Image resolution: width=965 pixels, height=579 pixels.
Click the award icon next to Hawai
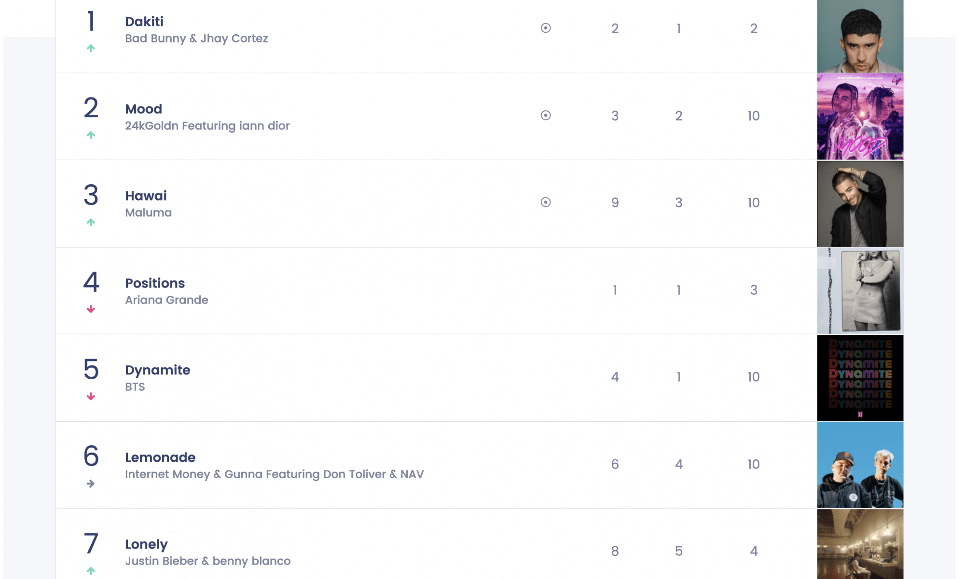pyautogui.click(x=546, y=202)
